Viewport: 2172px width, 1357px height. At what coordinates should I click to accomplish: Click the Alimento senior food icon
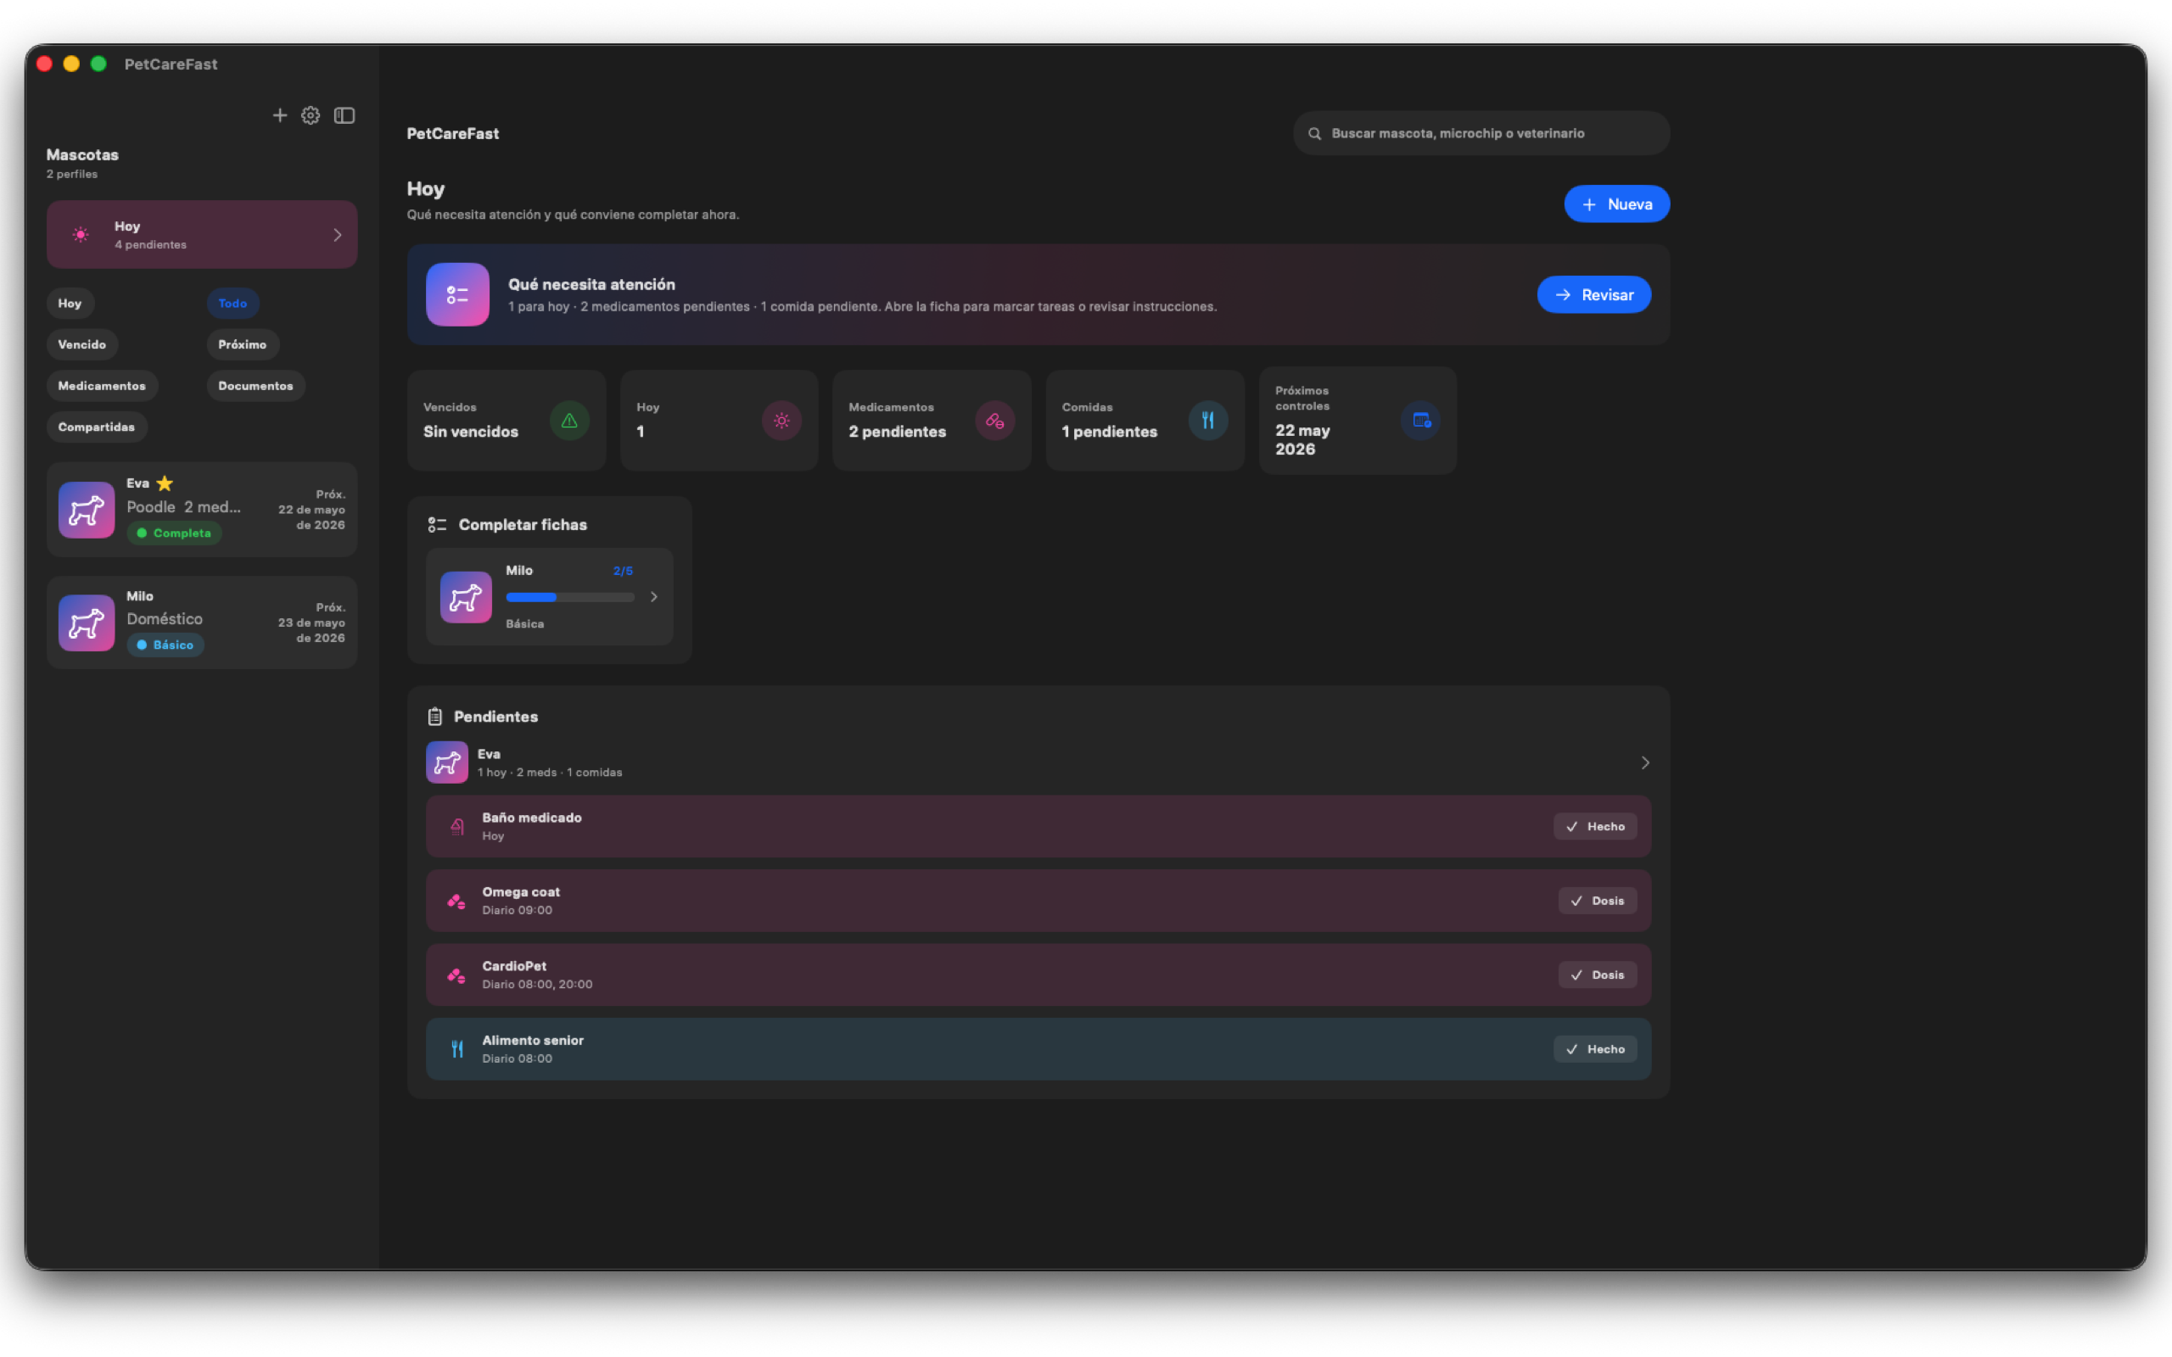coord(456,1049)
